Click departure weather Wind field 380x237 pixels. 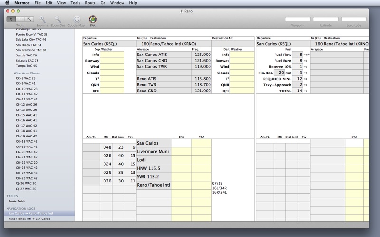112,67
